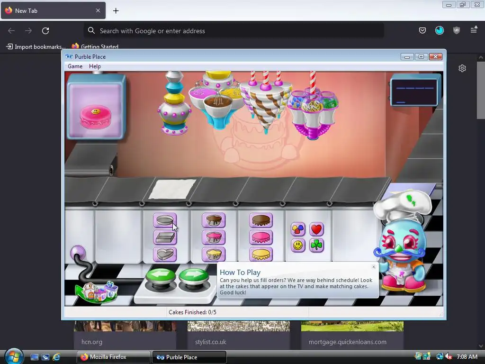This screenshot has width=485, height=364.
Task: Select the colored candy balls decoration
Action: pos(298,229)
